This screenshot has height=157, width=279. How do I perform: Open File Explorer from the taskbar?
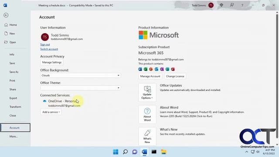point(163,152)
